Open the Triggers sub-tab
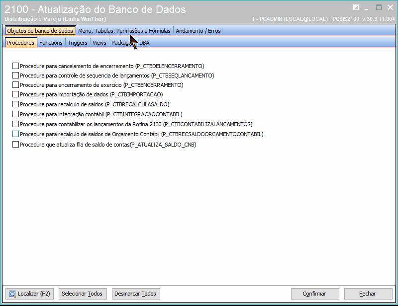The height and width of the screenshot is (306, 398). pos(78,43)
